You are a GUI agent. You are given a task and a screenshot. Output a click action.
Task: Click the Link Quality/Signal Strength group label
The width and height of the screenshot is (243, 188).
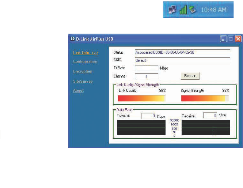click(x=138, y=85)
